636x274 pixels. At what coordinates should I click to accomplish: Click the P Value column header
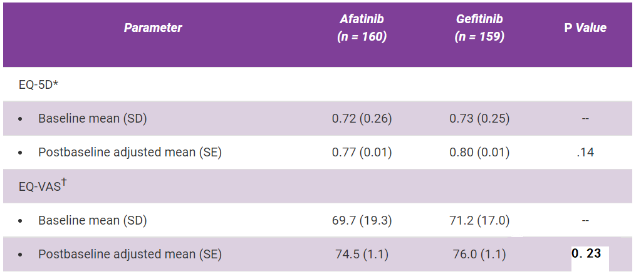click(x=585, y=28)
